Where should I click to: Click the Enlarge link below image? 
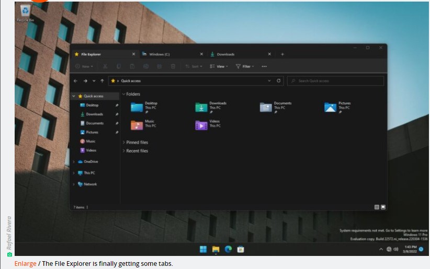point(25,264)
